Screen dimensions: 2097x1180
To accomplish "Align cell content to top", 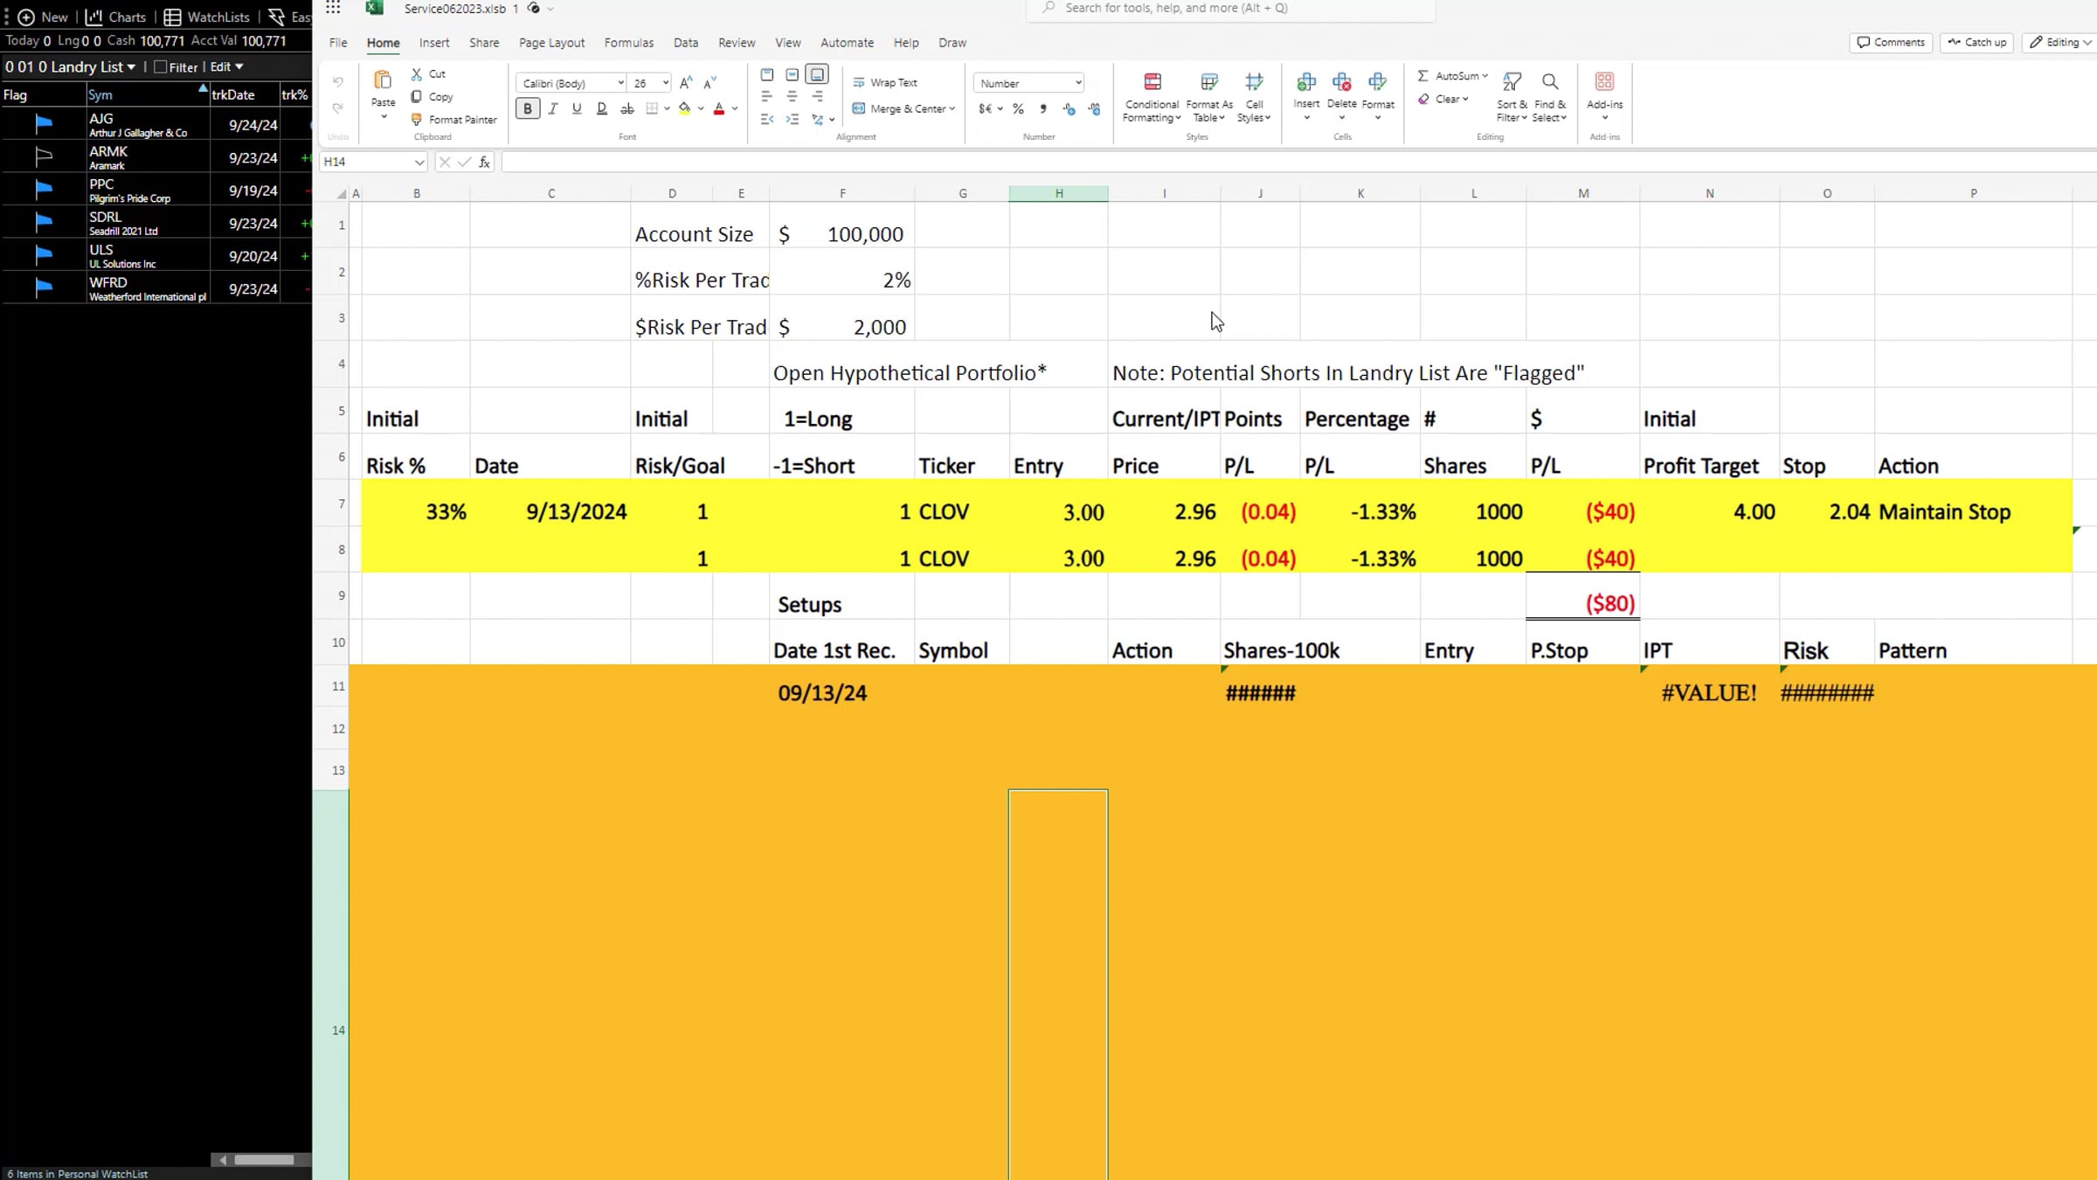I will tap(767, 74).
